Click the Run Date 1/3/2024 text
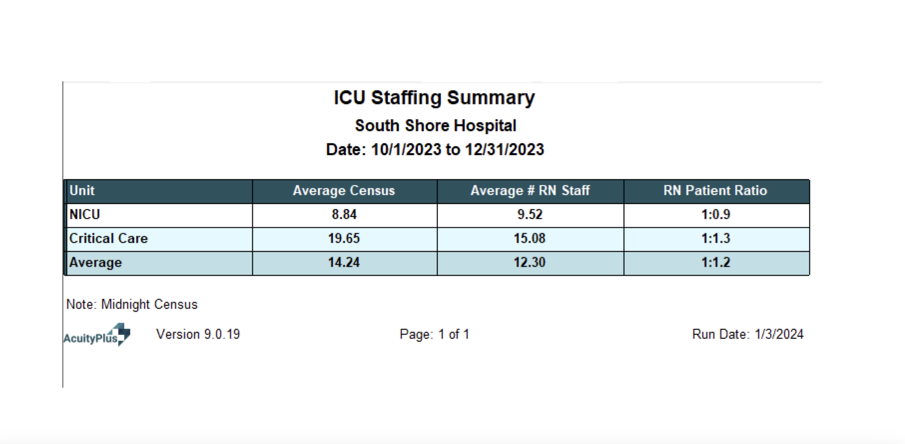The width and height of the screenshot is (905, 444). pyautogui.click(x=748, y=334)
